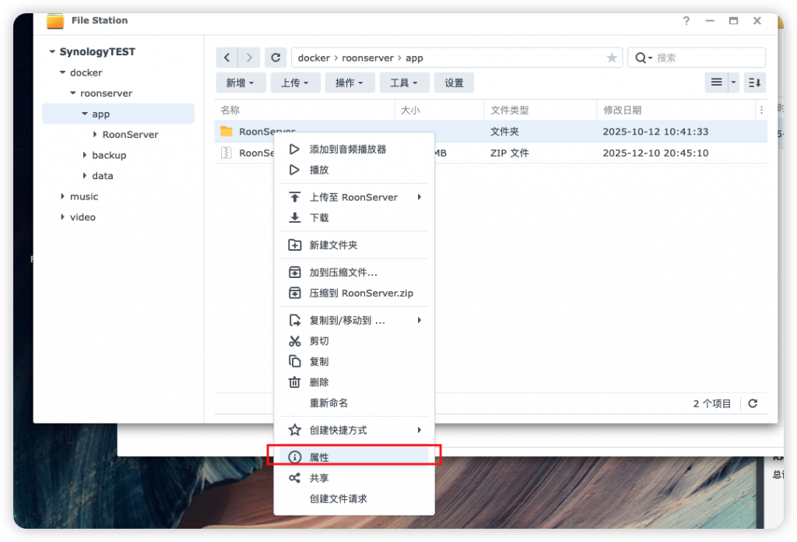Choose 下载 from the context menu

pos(319,218)
